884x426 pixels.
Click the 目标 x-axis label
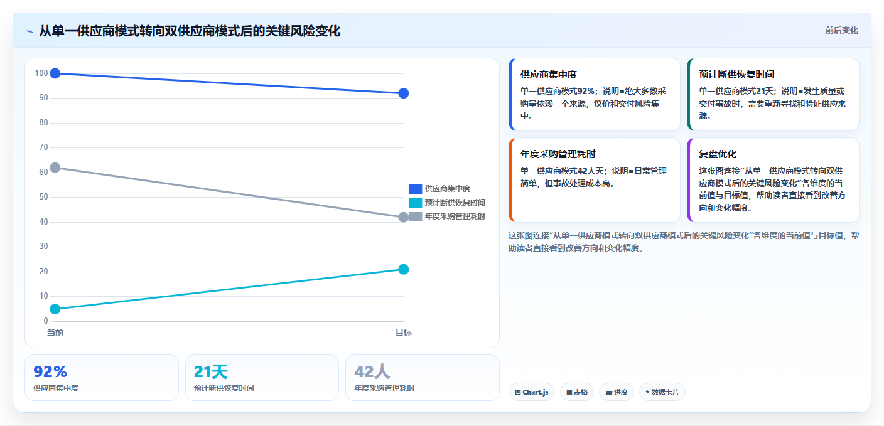(404, 333)
